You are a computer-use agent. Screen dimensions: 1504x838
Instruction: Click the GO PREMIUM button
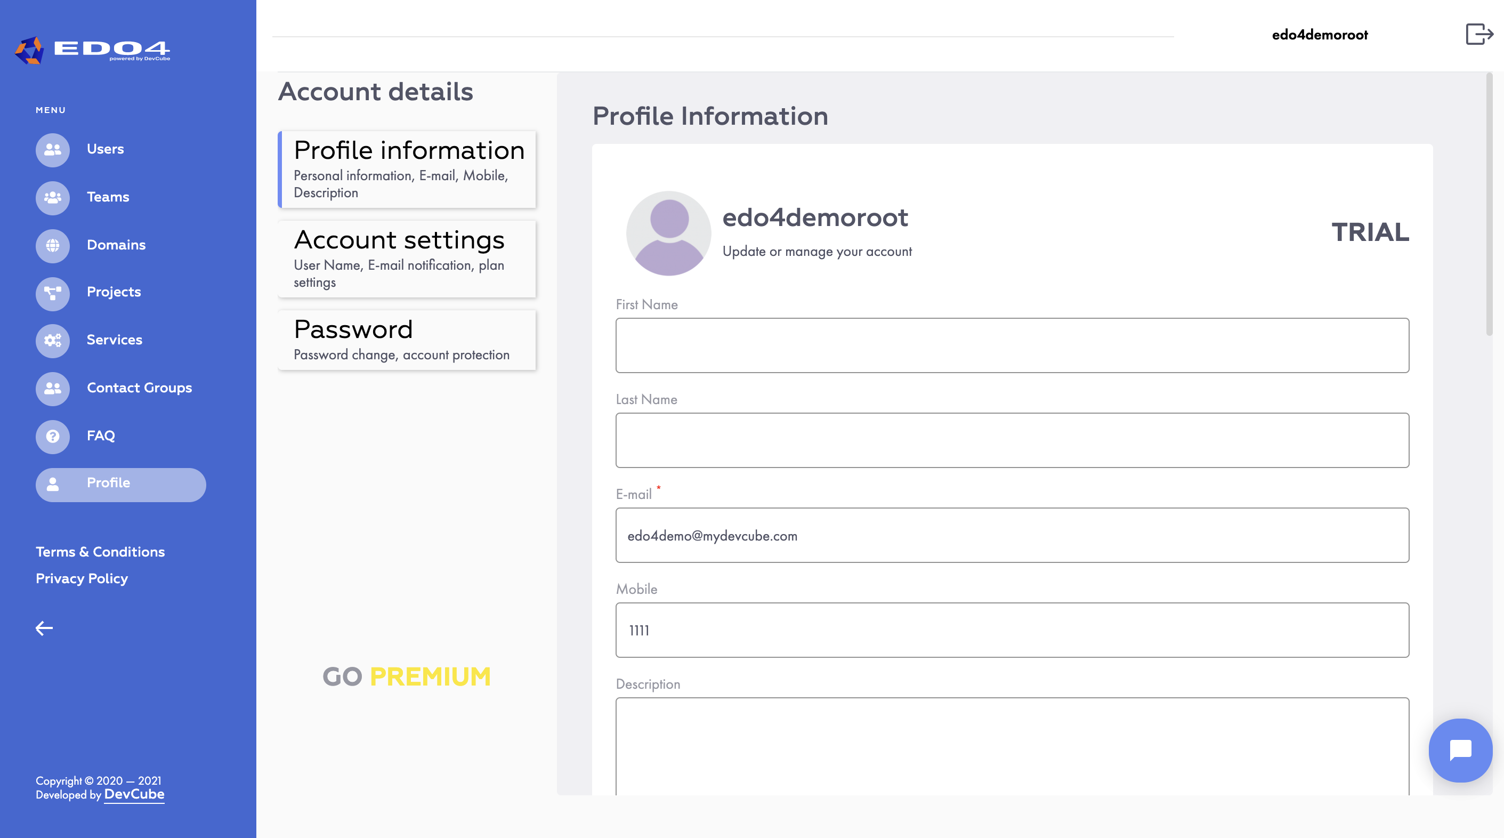406,676
